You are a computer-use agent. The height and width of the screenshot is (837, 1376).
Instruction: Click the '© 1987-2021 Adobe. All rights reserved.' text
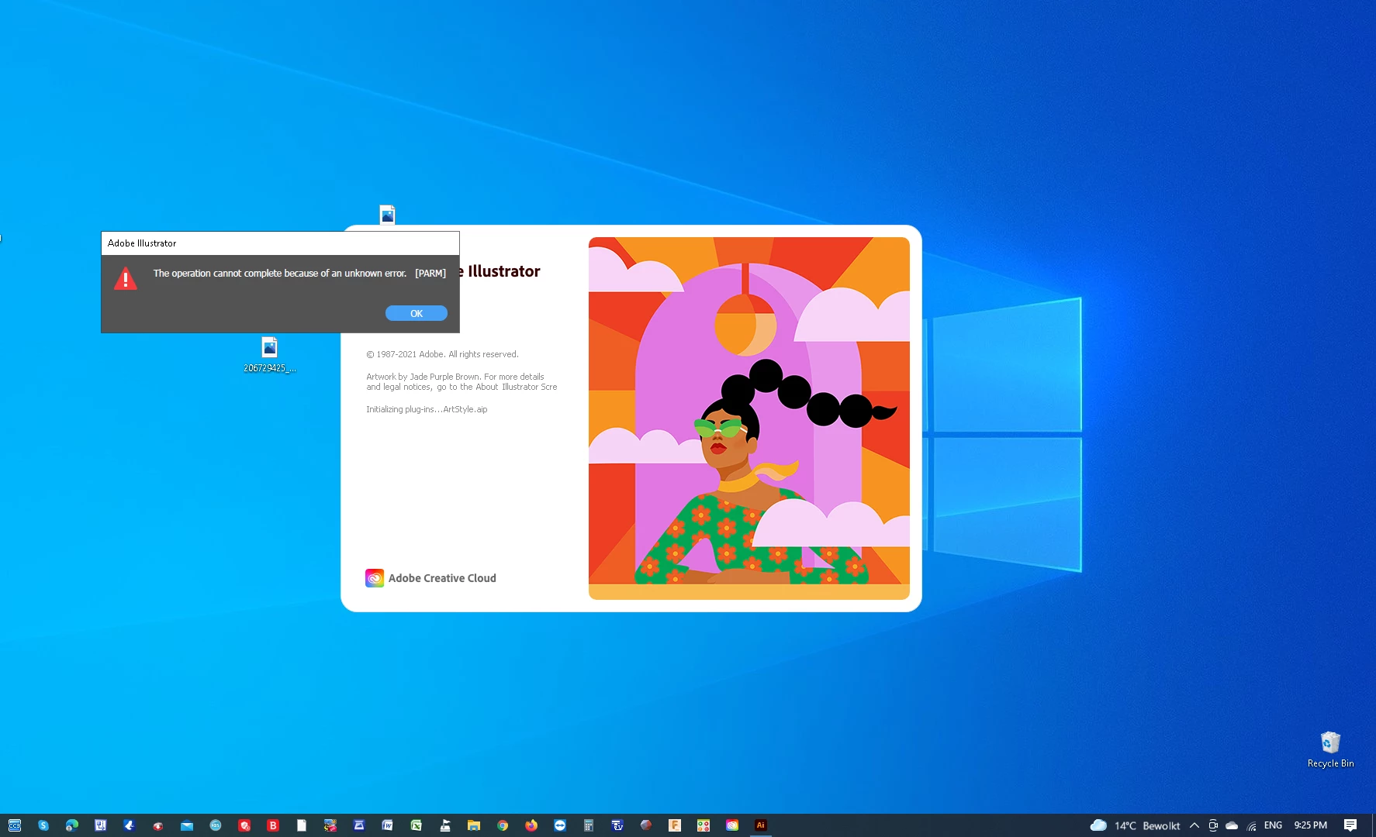click(x=442, y=354)
